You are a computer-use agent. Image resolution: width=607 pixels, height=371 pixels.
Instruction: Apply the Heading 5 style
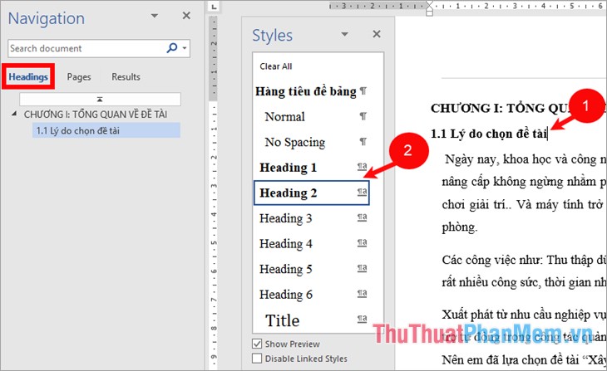point(312,269)
